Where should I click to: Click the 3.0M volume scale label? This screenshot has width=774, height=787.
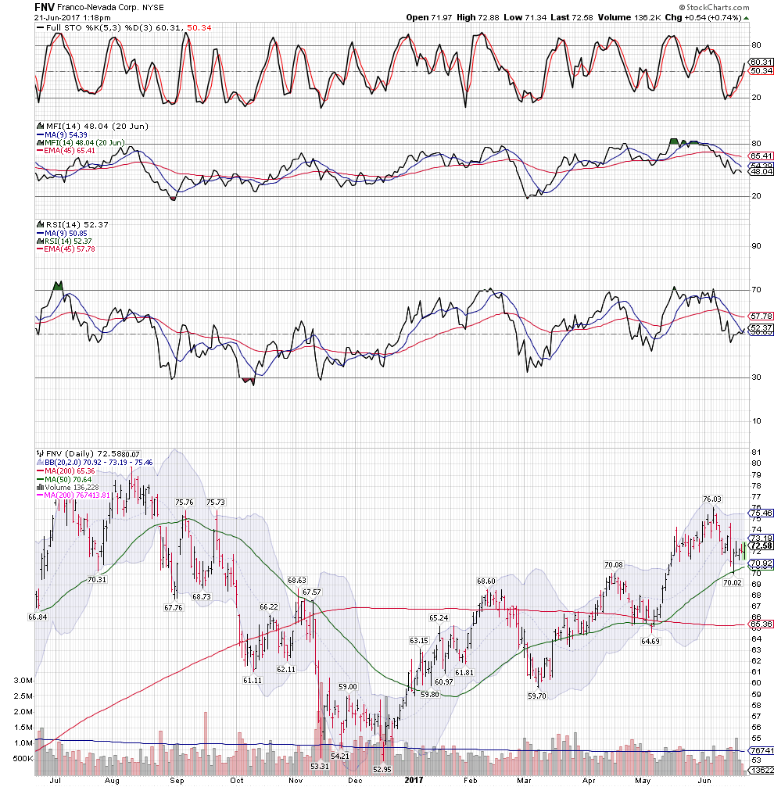coord(23,681)
